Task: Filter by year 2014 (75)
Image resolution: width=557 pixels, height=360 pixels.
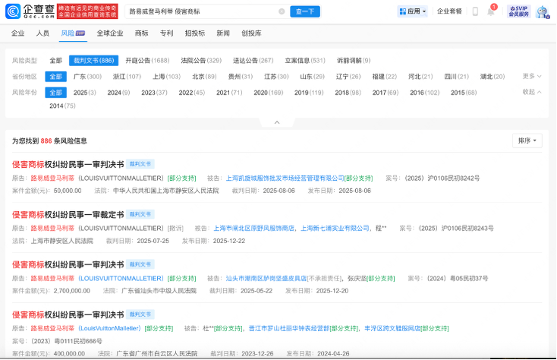Action: tap(62, 106)
